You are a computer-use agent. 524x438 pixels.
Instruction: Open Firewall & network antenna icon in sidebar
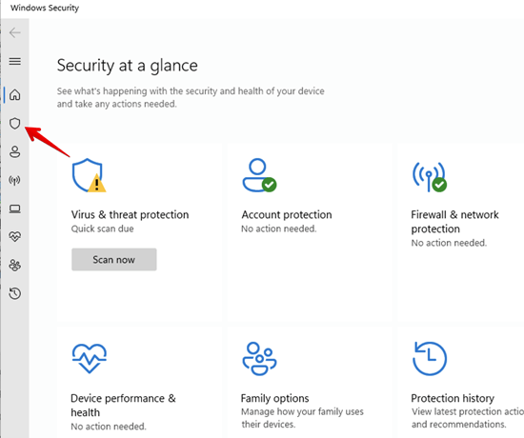pos(15,180)
